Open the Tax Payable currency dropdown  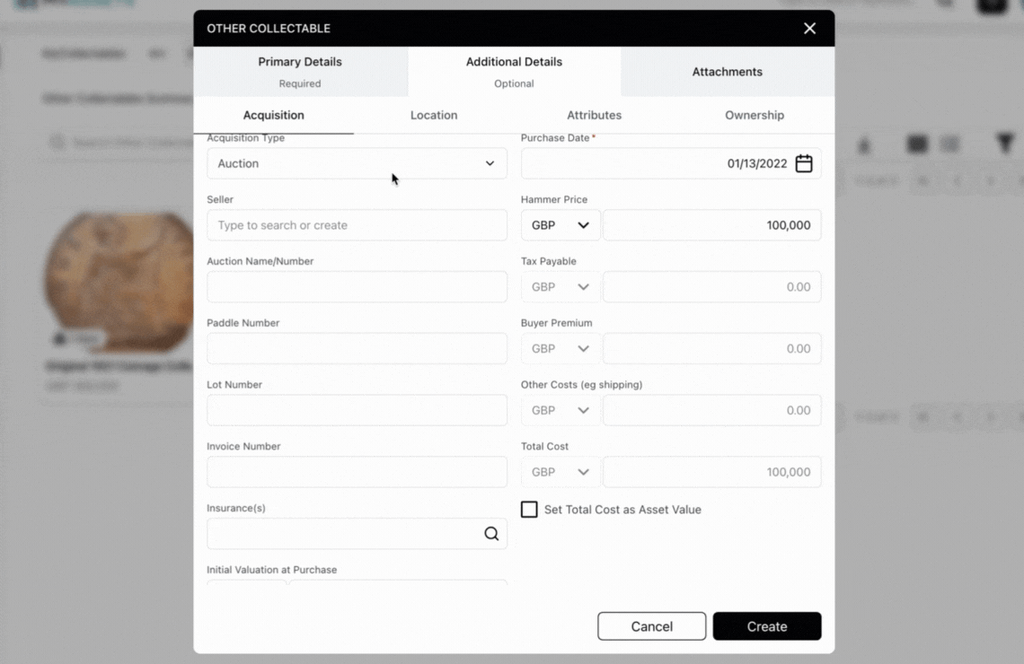pyautogui.click(x=561, y=287)
